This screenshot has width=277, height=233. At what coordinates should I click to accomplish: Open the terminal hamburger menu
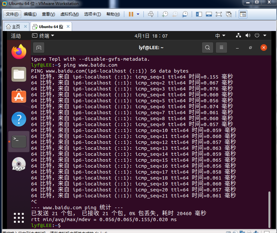tap(221, 48)
